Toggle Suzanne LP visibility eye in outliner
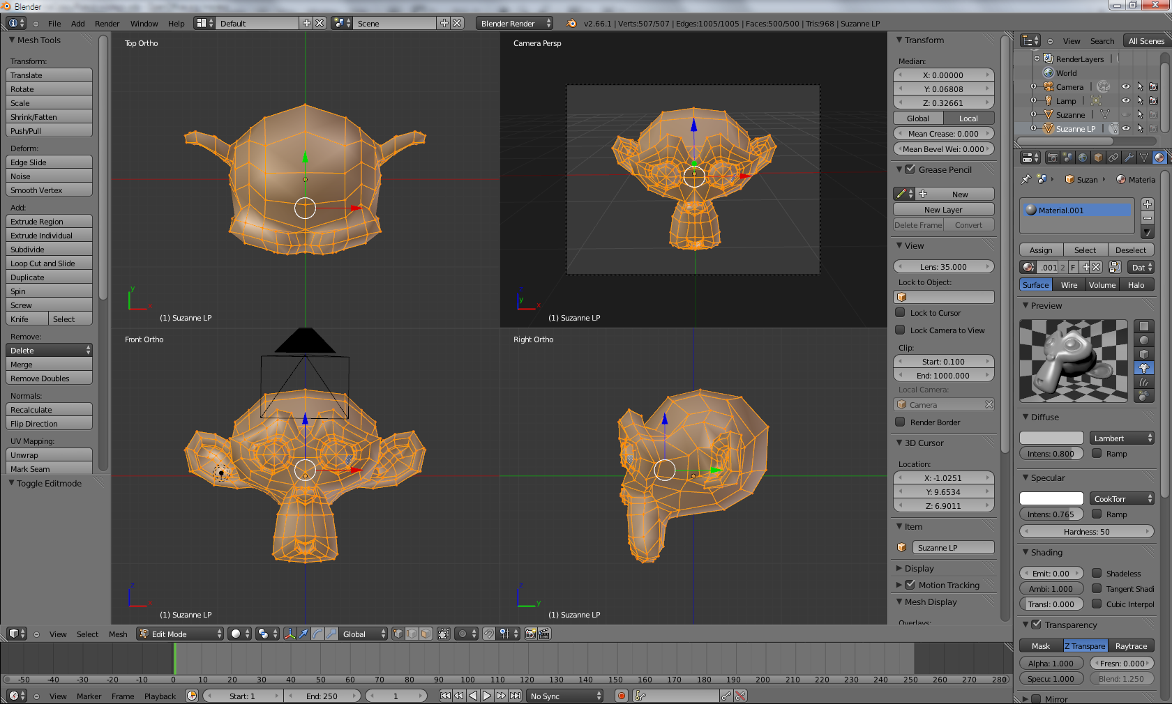The image size is (1172, 704). point(1126,128)
